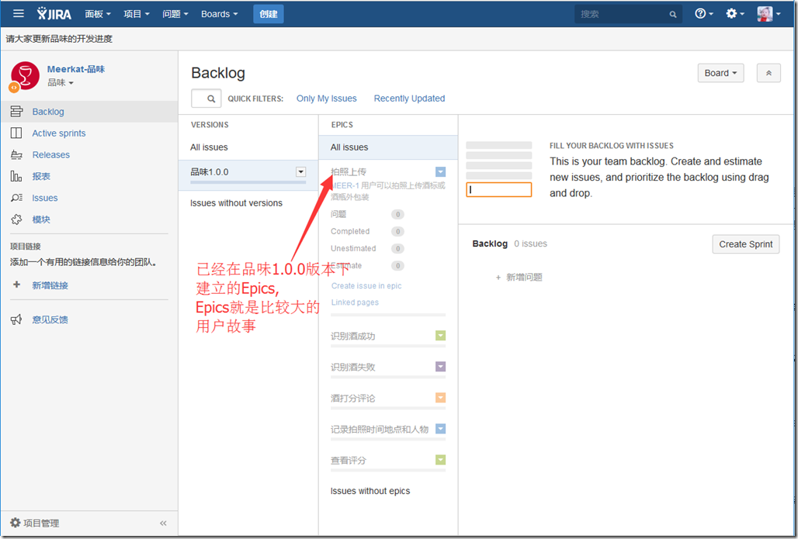
Task: Open the user avatar profile menu
Action: coord(769,14)
